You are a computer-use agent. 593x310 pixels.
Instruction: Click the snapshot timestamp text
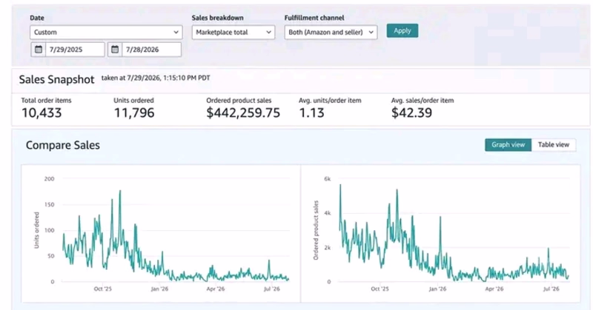156,78
